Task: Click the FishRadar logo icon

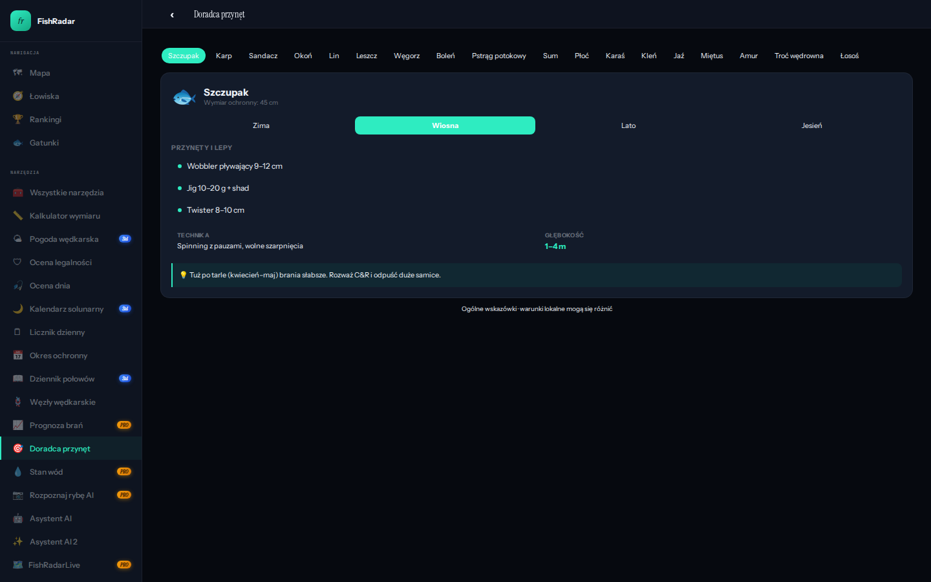Action: [x=21, y=21]
